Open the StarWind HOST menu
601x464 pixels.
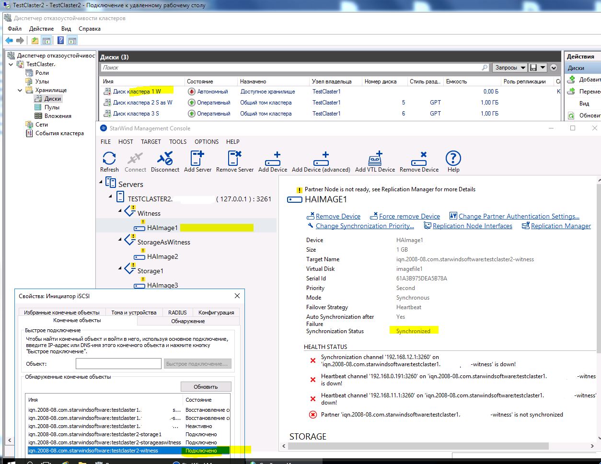coord(126,141)
